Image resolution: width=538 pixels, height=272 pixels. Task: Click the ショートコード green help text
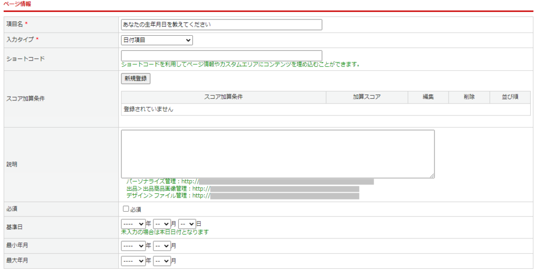pyautogui.click(x=240, y=64)
